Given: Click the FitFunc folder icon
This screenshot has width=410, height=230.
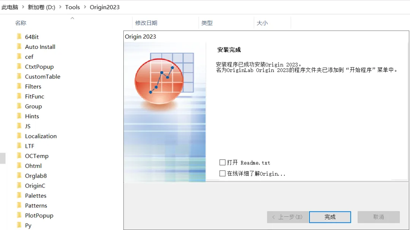Looking at the screenshot, I should tap(19, 96).
